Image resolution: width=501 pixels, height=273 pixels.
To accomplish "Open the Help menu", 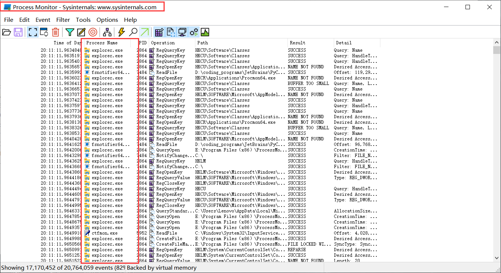I will coord(130,20).
